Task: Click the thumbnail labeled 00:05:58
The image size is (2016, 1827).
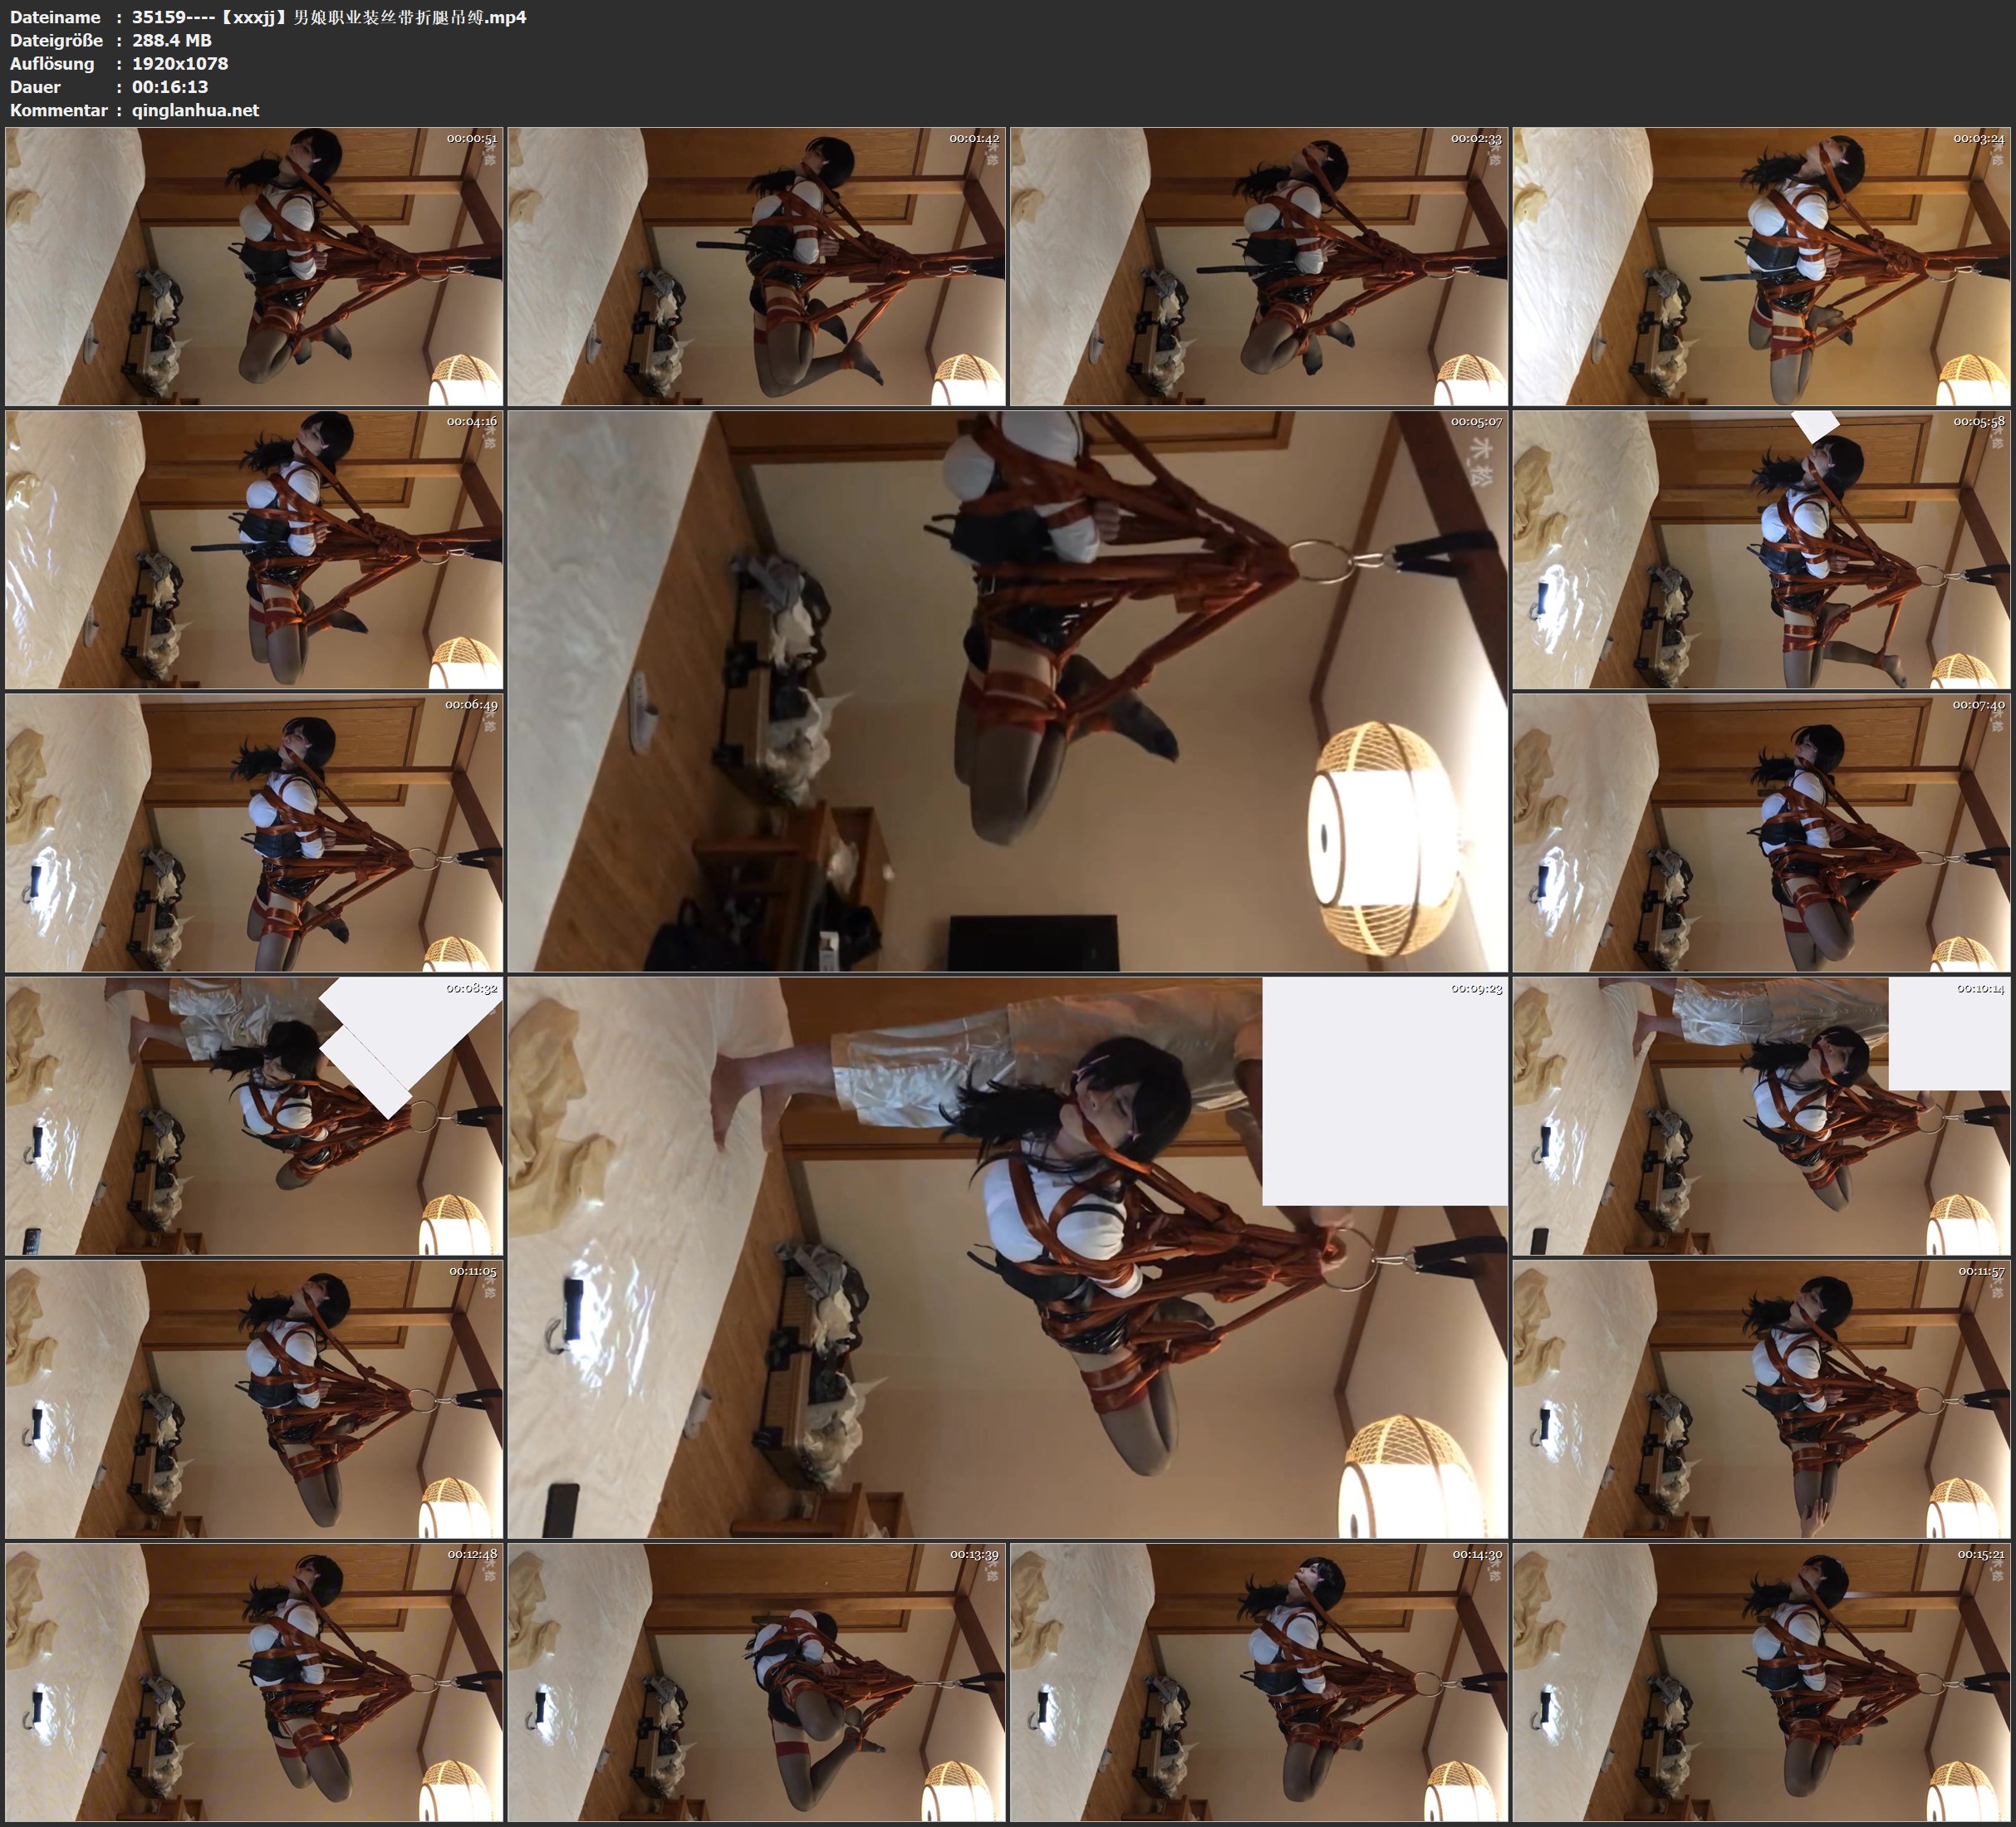Action: point(1760,549)
